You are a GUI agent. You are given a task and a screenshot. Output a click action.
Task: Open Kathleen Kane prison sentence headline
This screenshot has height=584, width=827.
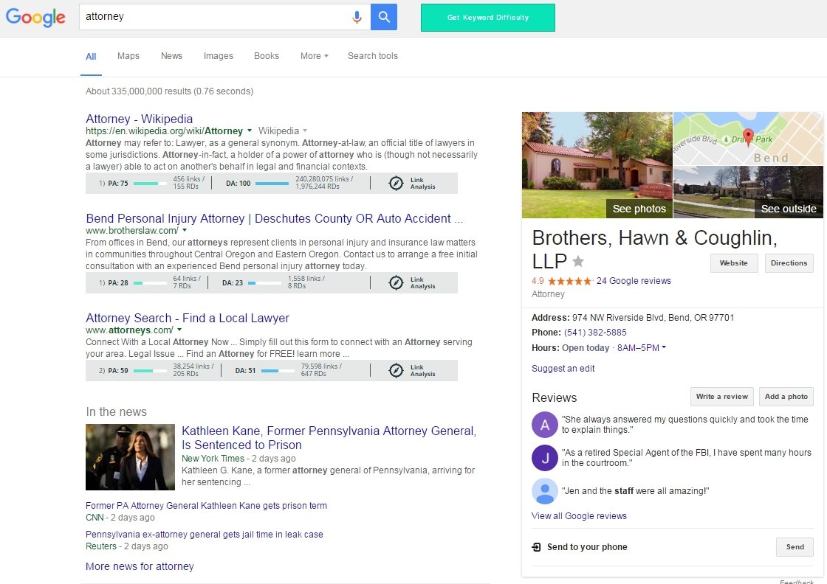coord(329,437)
